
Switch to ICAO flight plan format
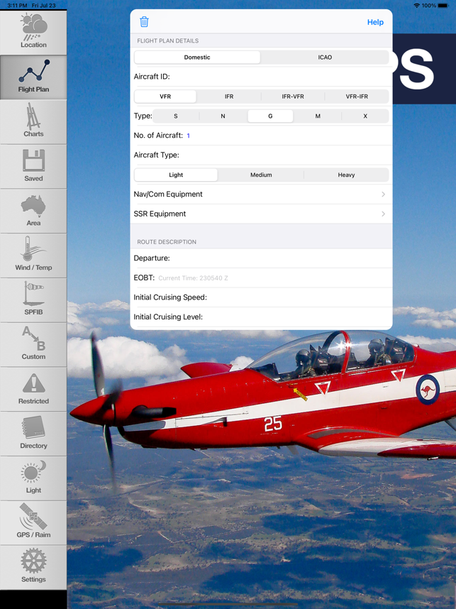[325, 57]
